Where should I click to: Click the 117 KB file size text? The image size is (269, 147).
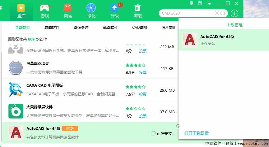pyautogui.click(x=167, y=69)
